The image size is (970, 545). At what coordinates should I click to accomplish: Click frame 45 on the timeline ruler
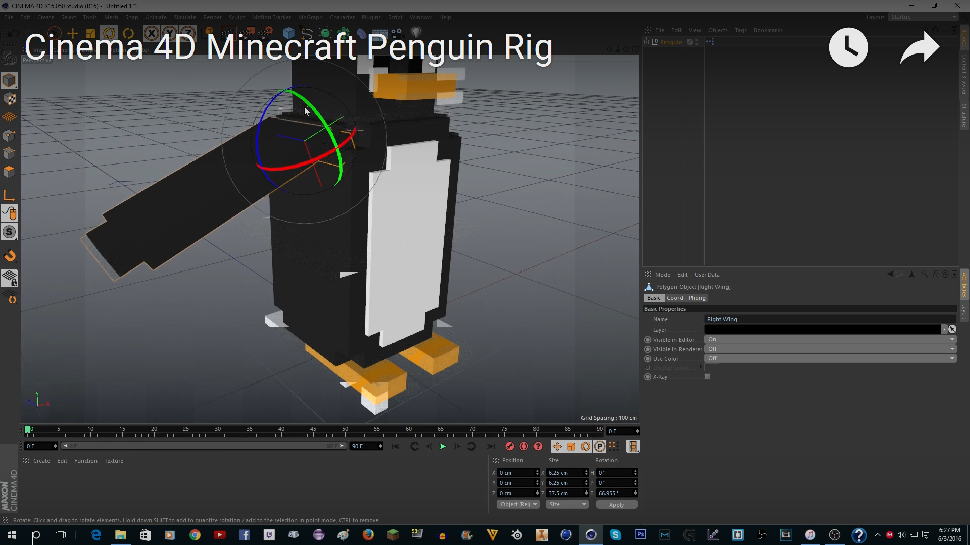(x=313, y=430)
